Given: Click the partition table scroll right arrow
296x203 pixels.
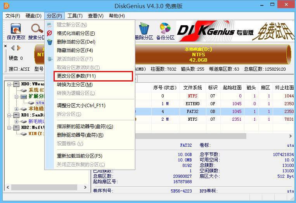Looking at the screenshot, I should (x=290, y=136).
